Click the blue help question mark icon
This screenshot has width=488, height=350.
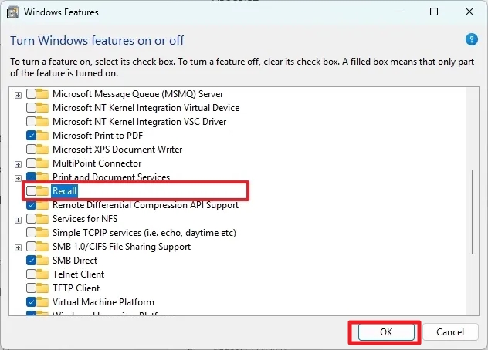click(x=472, y=39)
